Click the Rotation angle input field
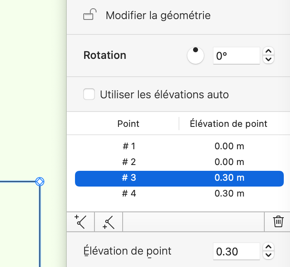Screen dimensions: 290x267 236,56
